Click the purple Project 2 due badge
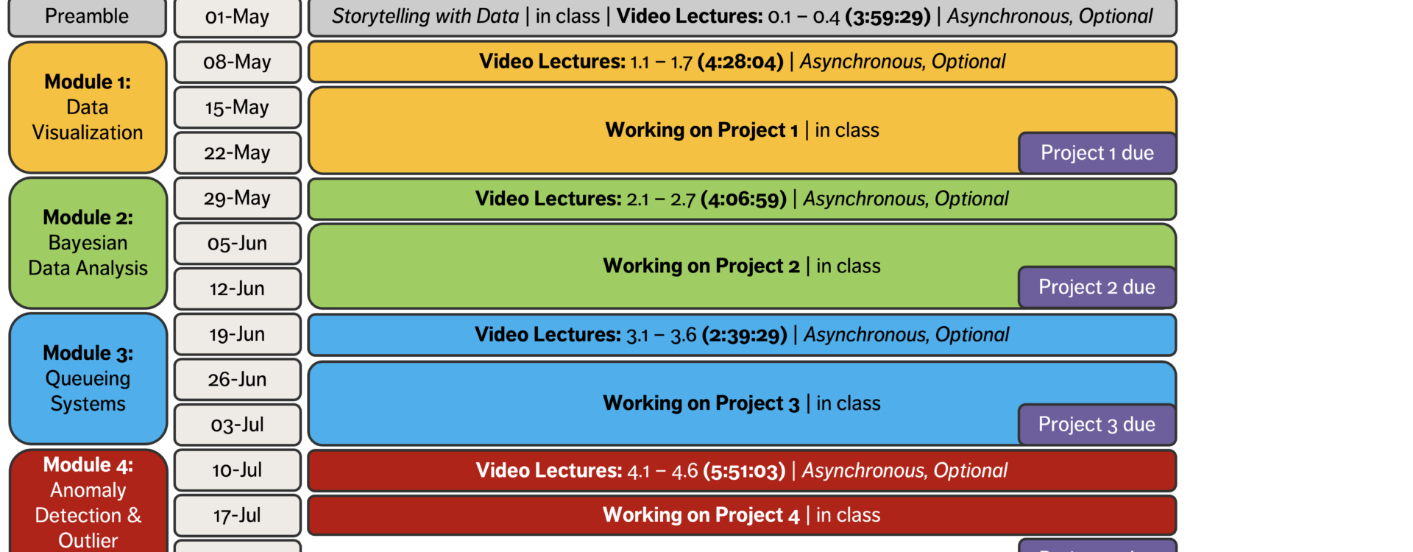This screenshot has height=552, width=1413. 1097,287
